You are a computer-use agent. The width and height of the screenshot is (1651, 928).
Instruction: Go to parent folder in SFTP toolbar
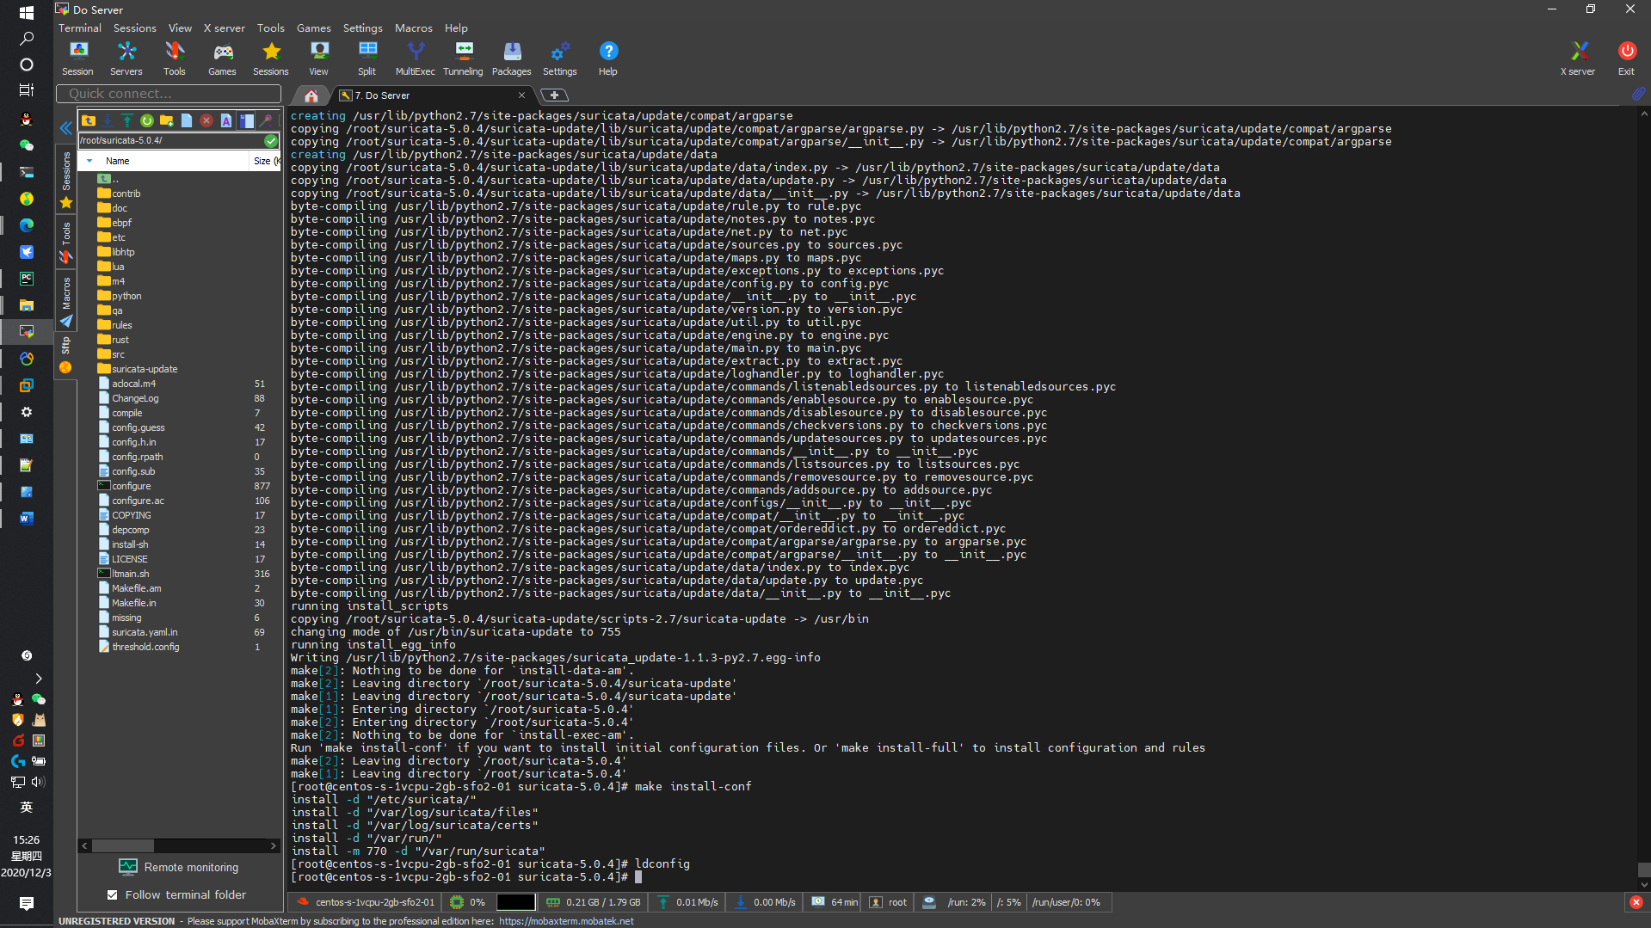[x=89, y=120]
